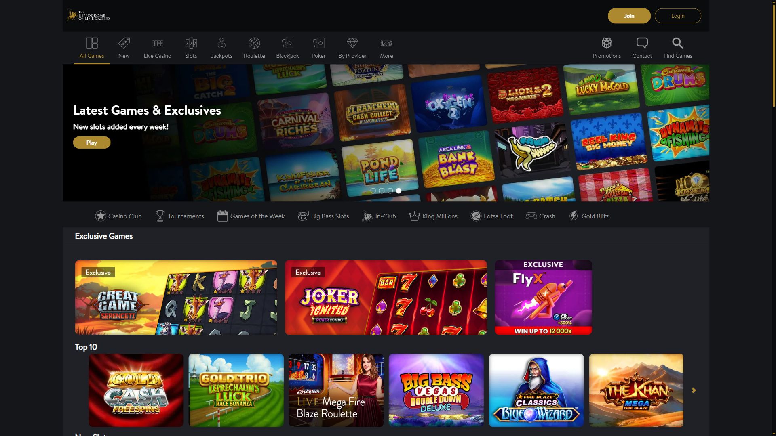Open FlyX exclusive game tile
This screenshot has width=776, height=436.
click(543, 297)
